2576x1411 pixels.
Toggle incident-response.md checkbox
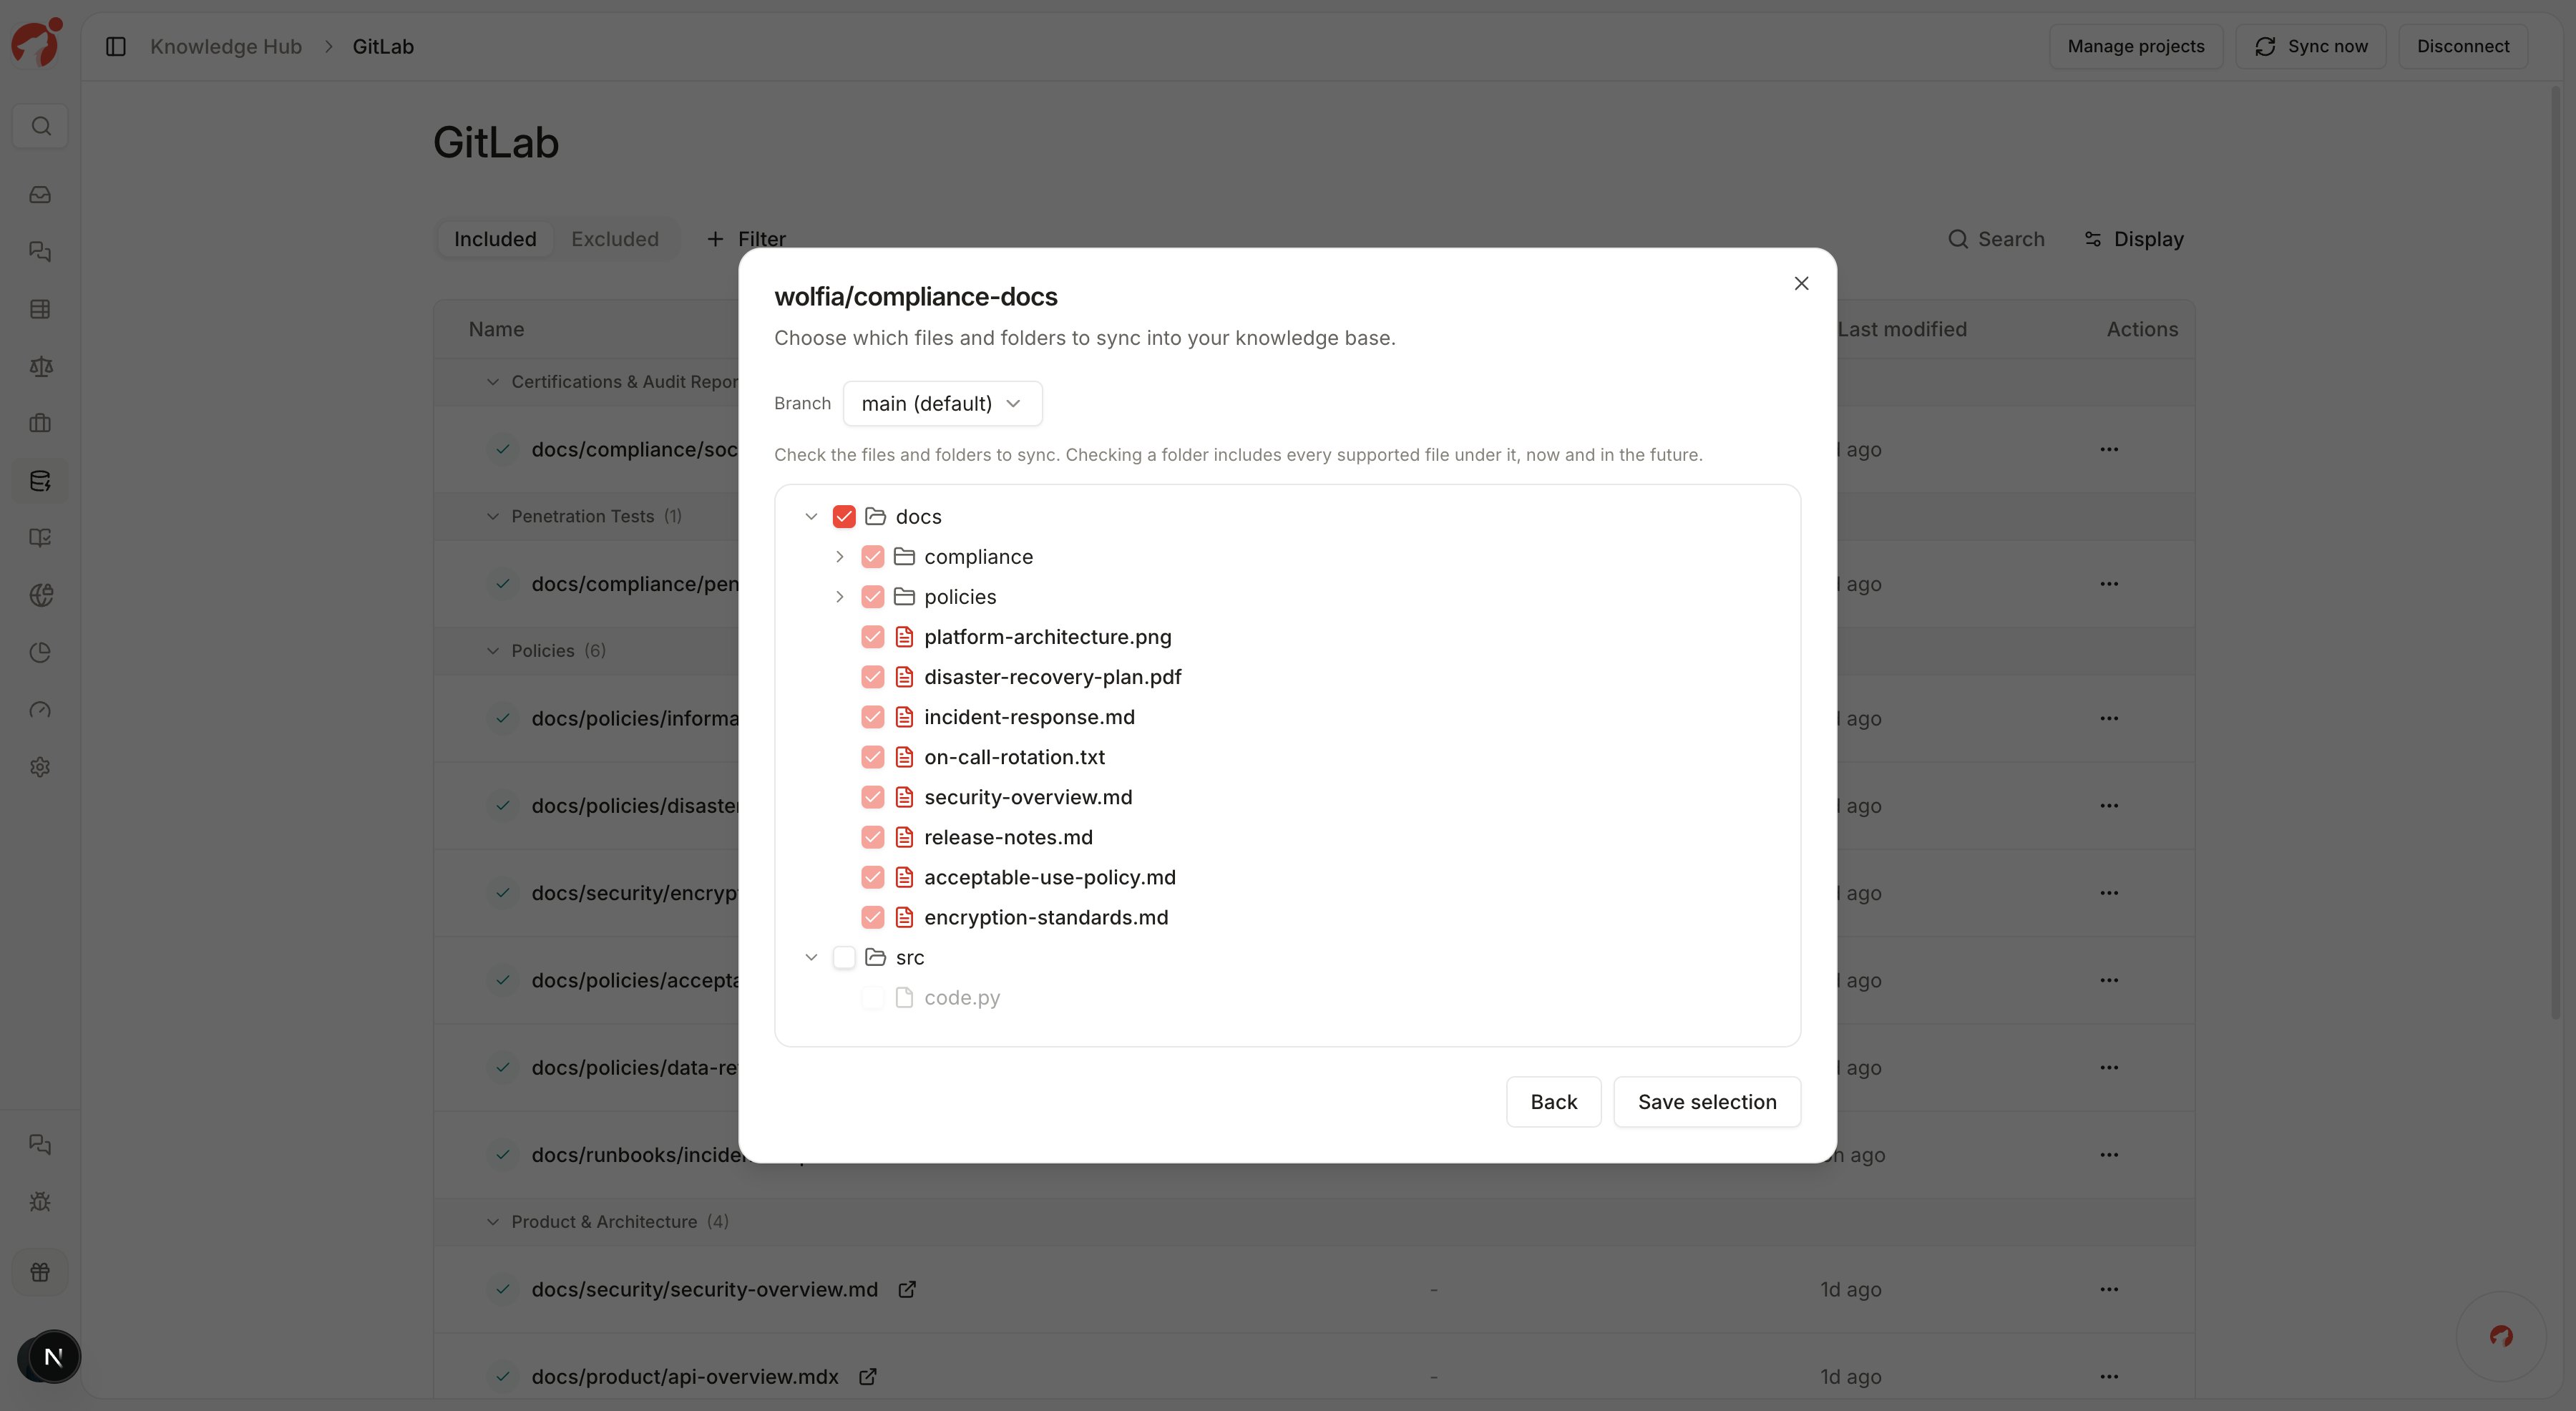[872, 717]
